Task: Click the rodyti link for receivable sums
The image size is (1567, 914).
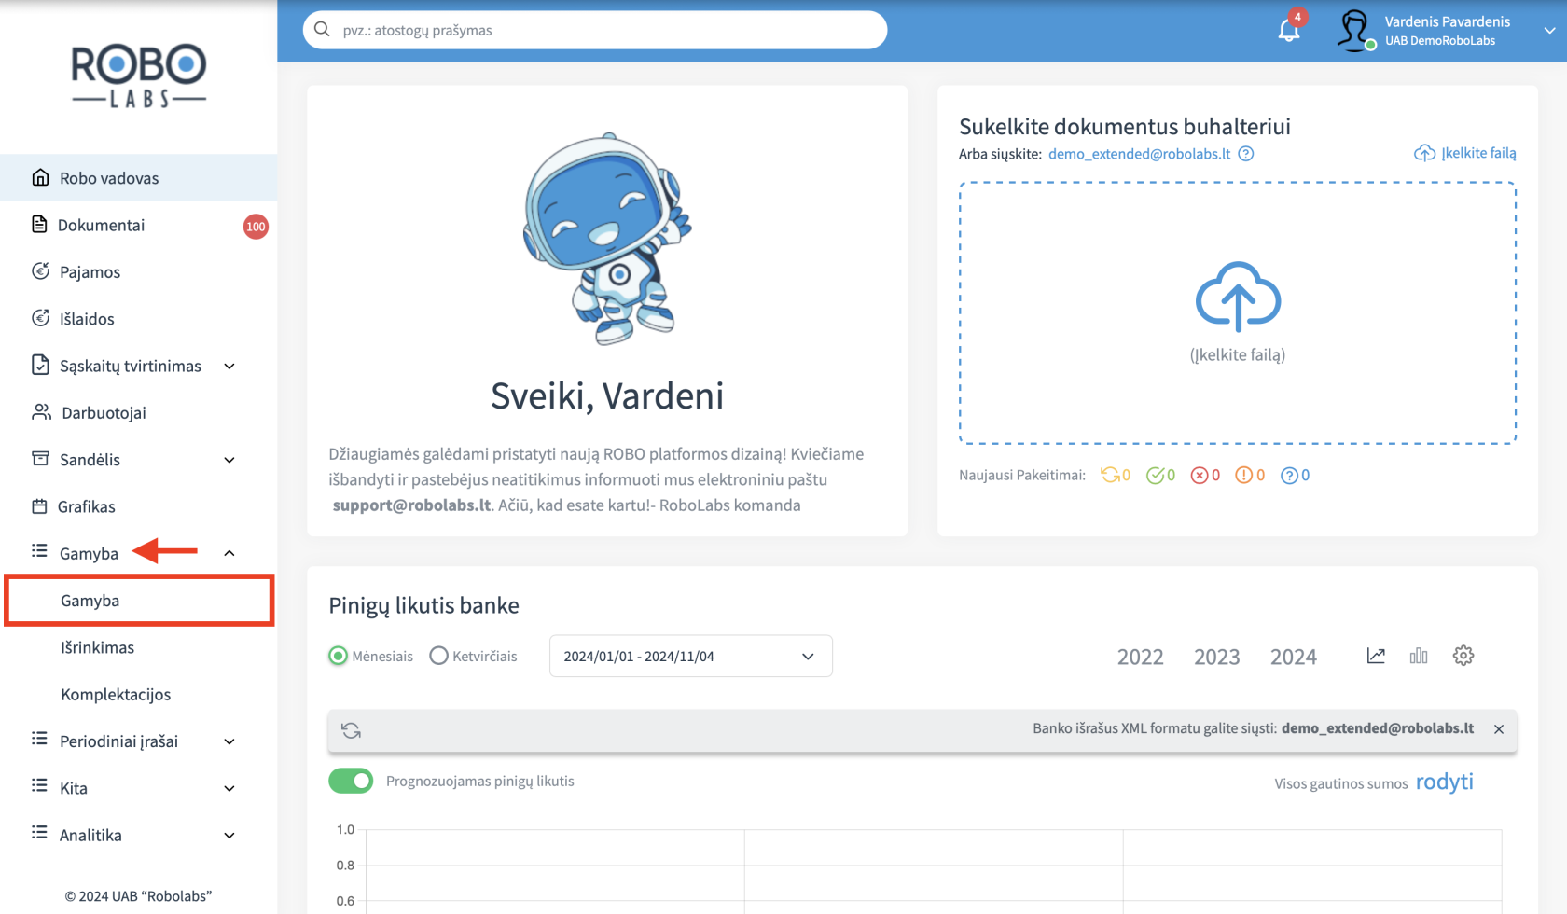Action: click(1444, 782)
